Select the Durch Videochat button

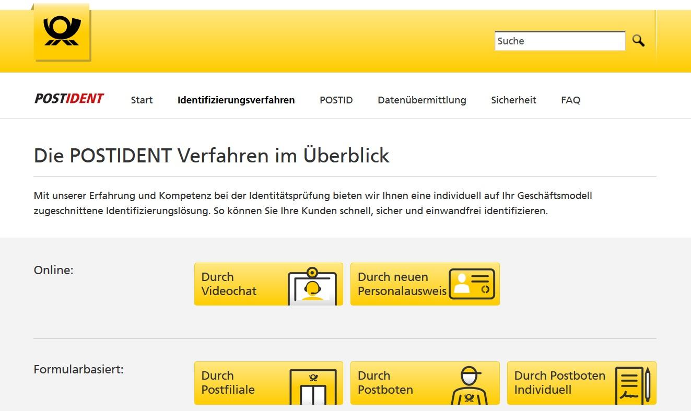click(268, 284)
